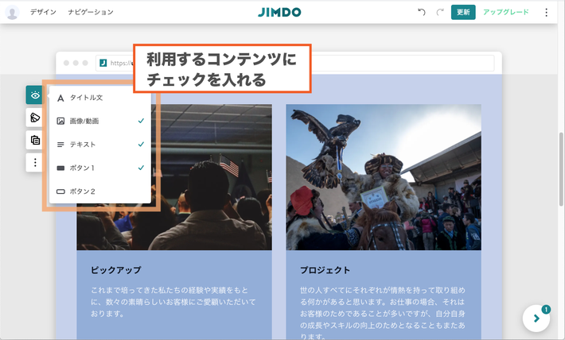Uncheck the 画像/動画 content option
565x340 pixels.
tap(100, 121)
